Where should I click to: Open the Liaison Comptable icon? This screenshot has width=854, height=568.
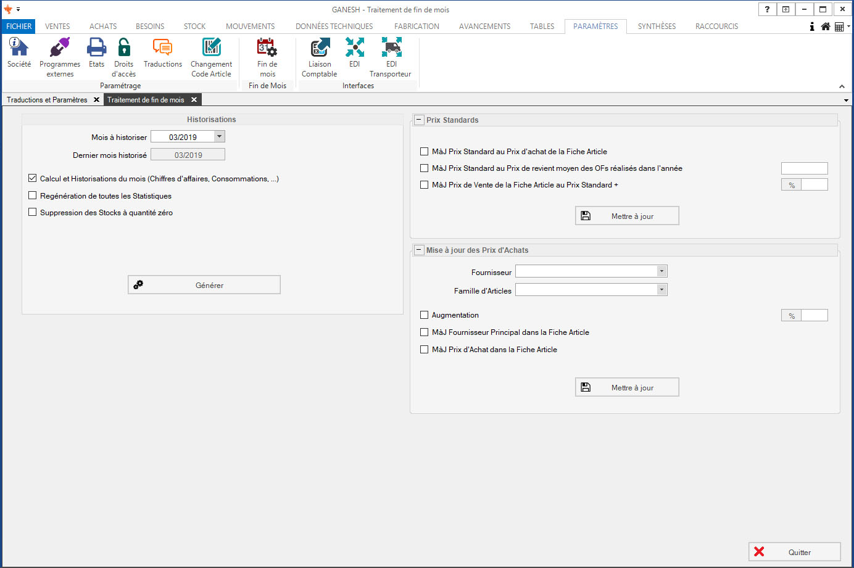[320, 48]
